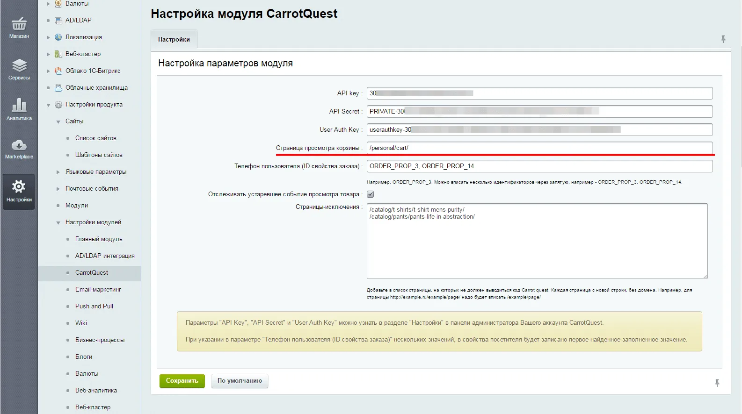The width and height of the screenshot is (742, 414).
Task: Click the Облако 1С-Битрикс icon
Action: [58, 71]
